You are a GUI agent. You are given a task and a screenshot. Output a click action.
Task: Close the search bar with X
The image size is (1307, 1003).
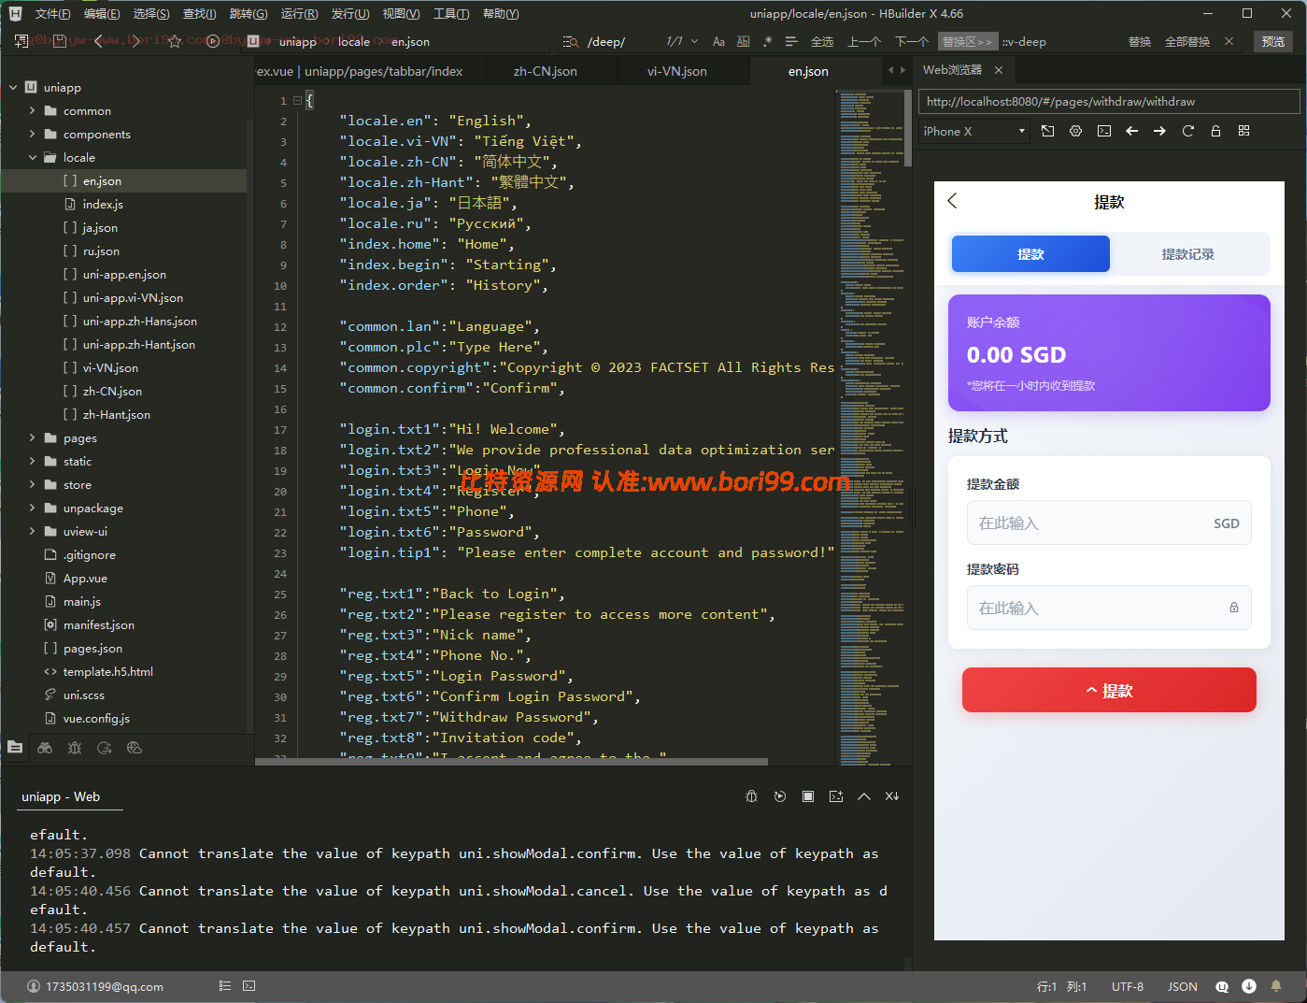point(1229,41)
